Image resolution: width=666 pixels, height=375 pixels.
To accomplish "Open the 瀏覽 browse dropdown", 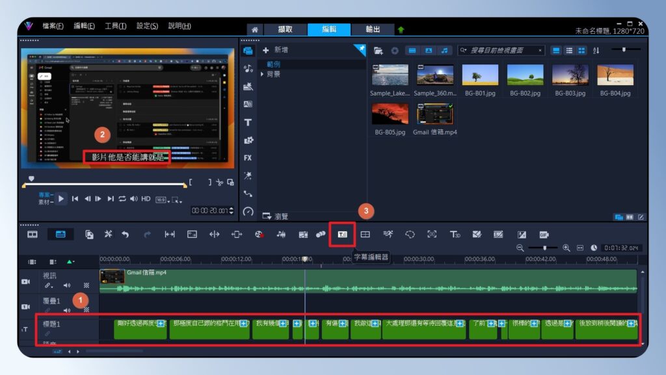I will (275, 216).
